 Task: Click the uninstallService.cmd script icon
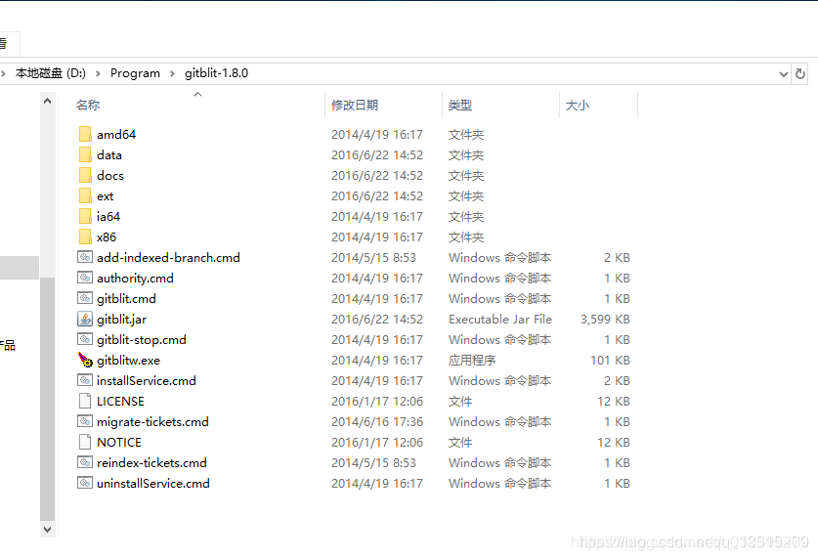pos(85,483)
